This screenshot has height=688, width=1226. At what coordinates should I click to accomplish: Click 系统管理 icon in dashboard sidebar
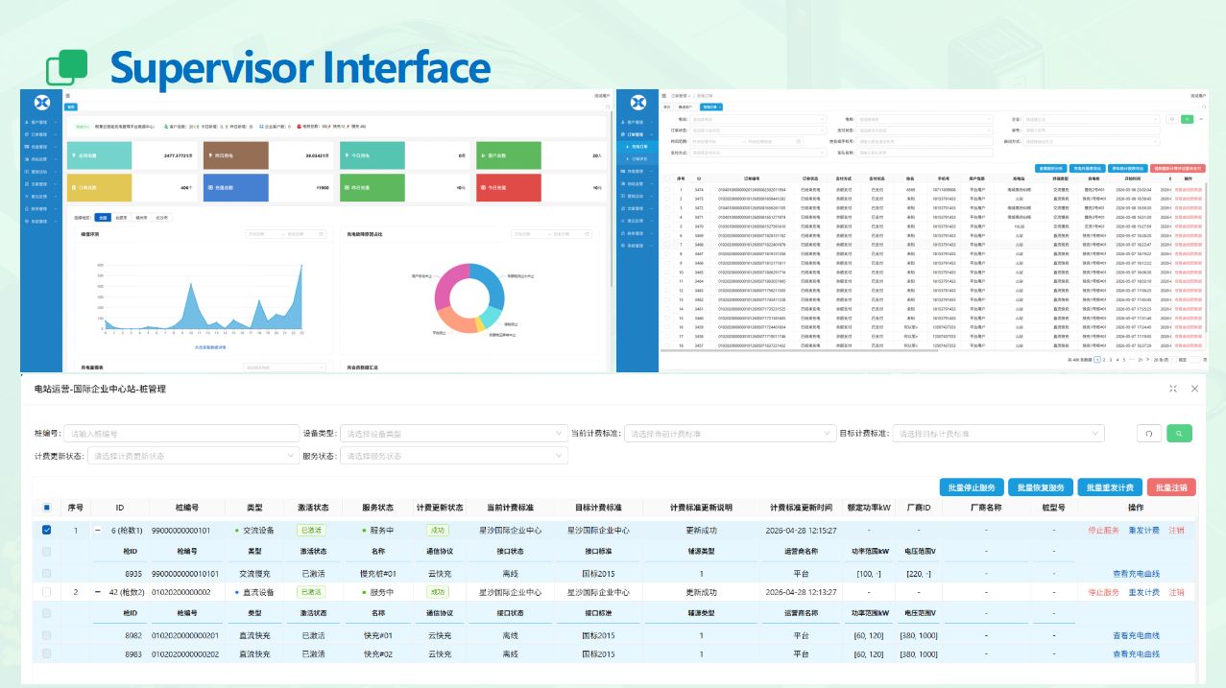27,222
